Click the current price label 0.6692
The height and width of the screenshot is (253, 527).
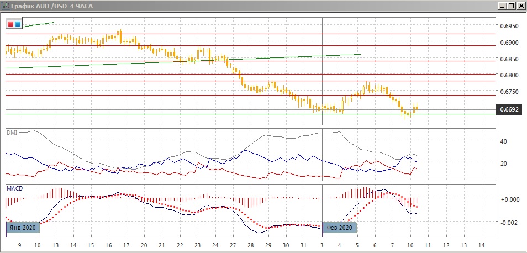point(509,109)
